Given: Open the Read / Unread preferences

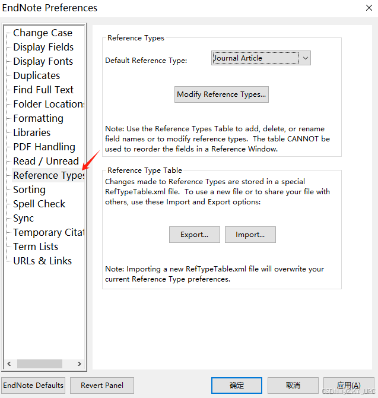Looking at the screenshot, I should pos(46,161).
